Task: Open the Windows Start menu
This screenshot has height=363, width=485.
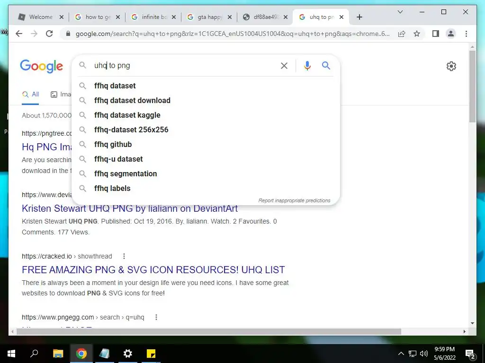Action: pos(11,354)
